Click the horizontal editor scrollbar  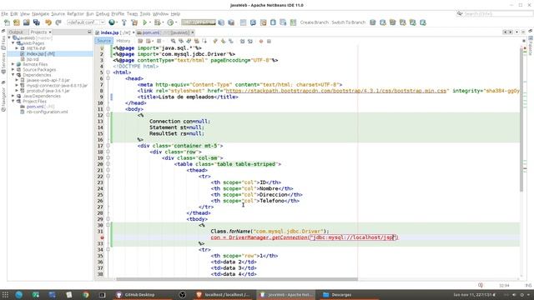237,279
